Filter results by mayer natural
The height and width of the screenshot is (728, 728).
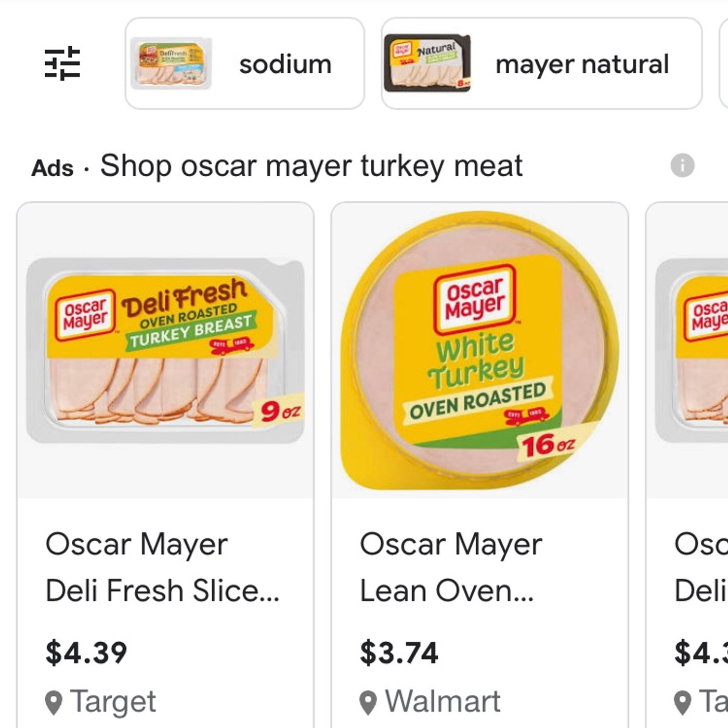582,64
